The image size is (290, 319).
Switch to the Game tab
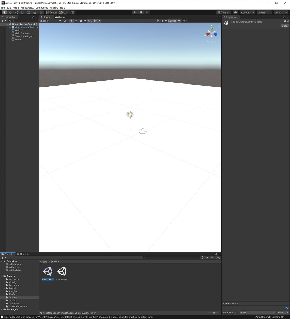[60, 17]
